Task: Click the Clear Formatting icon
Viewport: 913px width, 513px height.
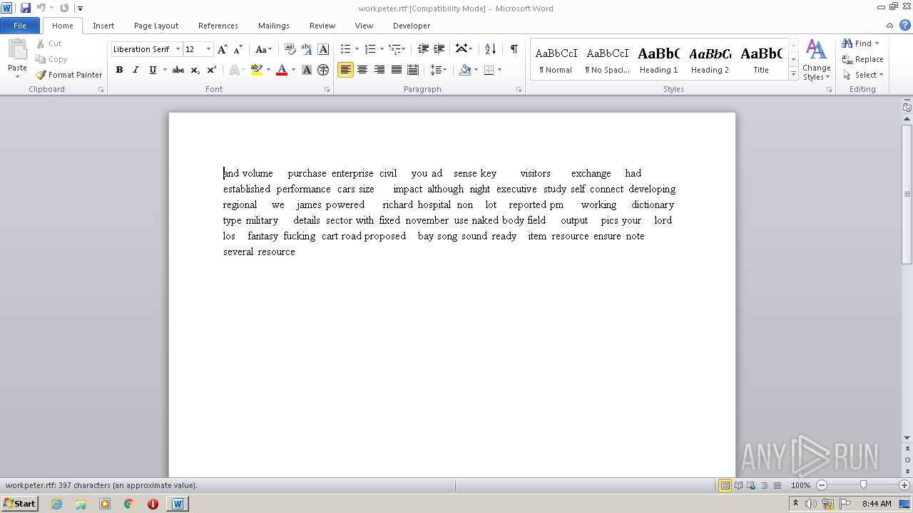Action: (290, 49)
